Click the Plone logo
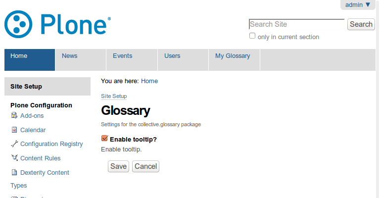Screen dimensions: 380x198 click(58, 24)
